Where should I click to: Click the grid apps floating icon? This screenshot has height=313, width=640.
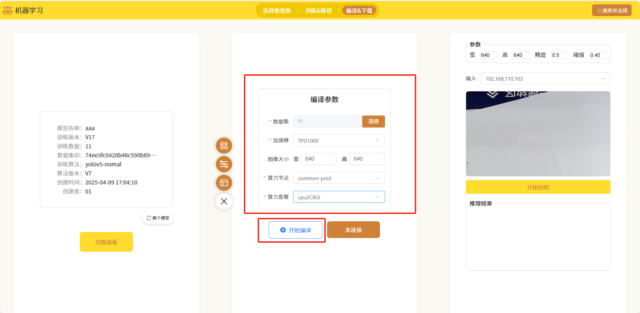(224, 146)
